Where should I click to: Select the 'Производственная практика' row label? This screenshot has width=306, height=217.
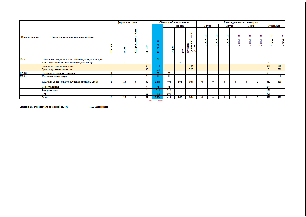57,70
